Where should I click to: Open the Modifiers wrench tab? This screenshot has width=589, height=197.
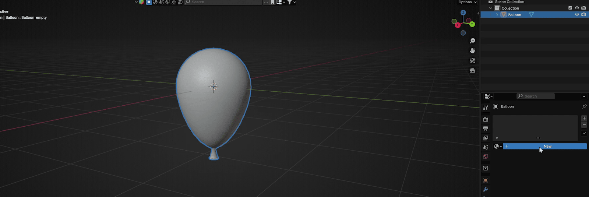coord(486,190)
